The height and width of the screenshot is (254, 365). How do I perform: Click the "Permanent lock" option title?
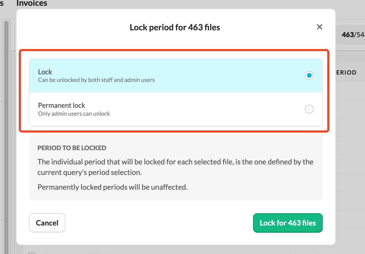pos(62,105)
